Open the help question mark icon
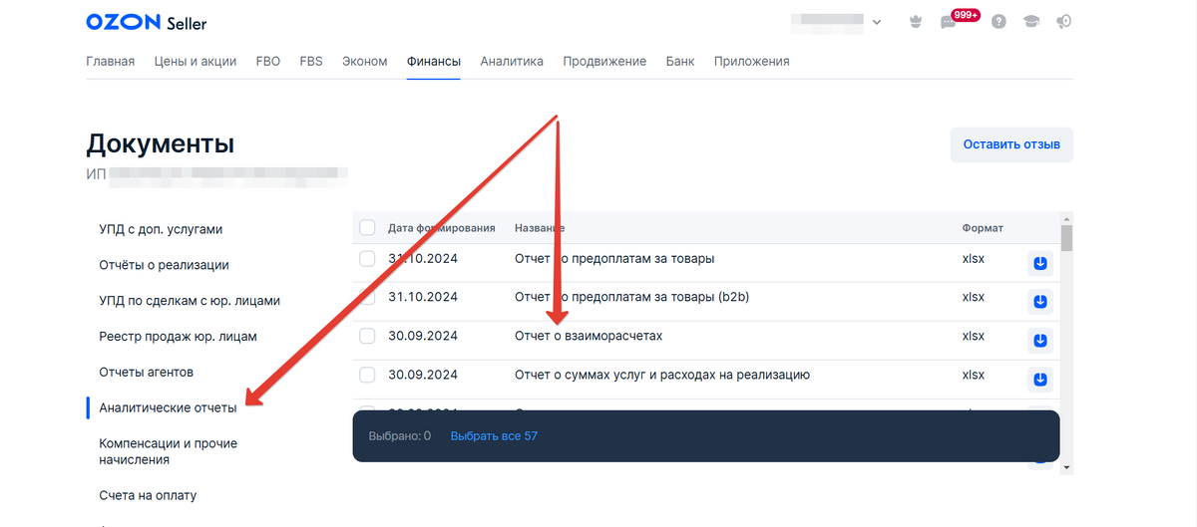 click(998, 22)
